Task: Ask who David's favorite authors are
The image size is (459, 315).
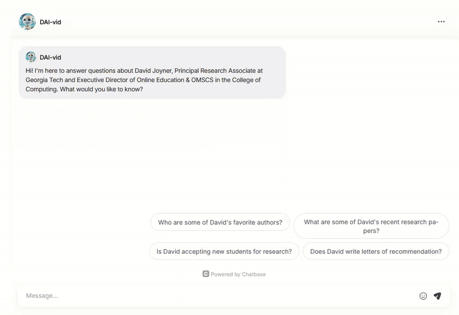Action: [x=220, y=223]
